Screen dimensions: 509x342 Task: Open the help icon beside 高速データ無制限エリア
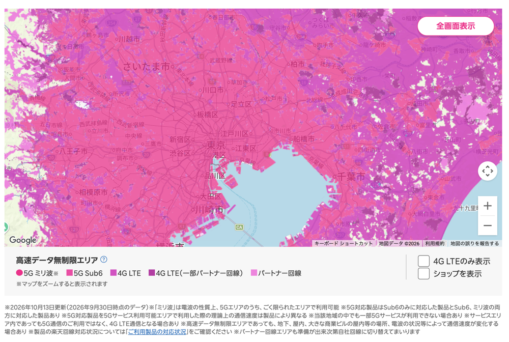(x=103, y=260)
